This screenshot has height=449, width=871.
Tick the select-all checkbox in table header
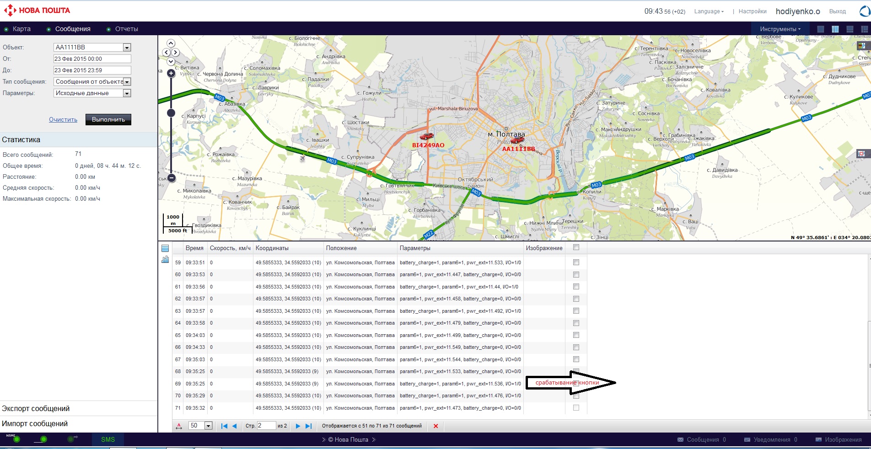click(x=576, y=247)
